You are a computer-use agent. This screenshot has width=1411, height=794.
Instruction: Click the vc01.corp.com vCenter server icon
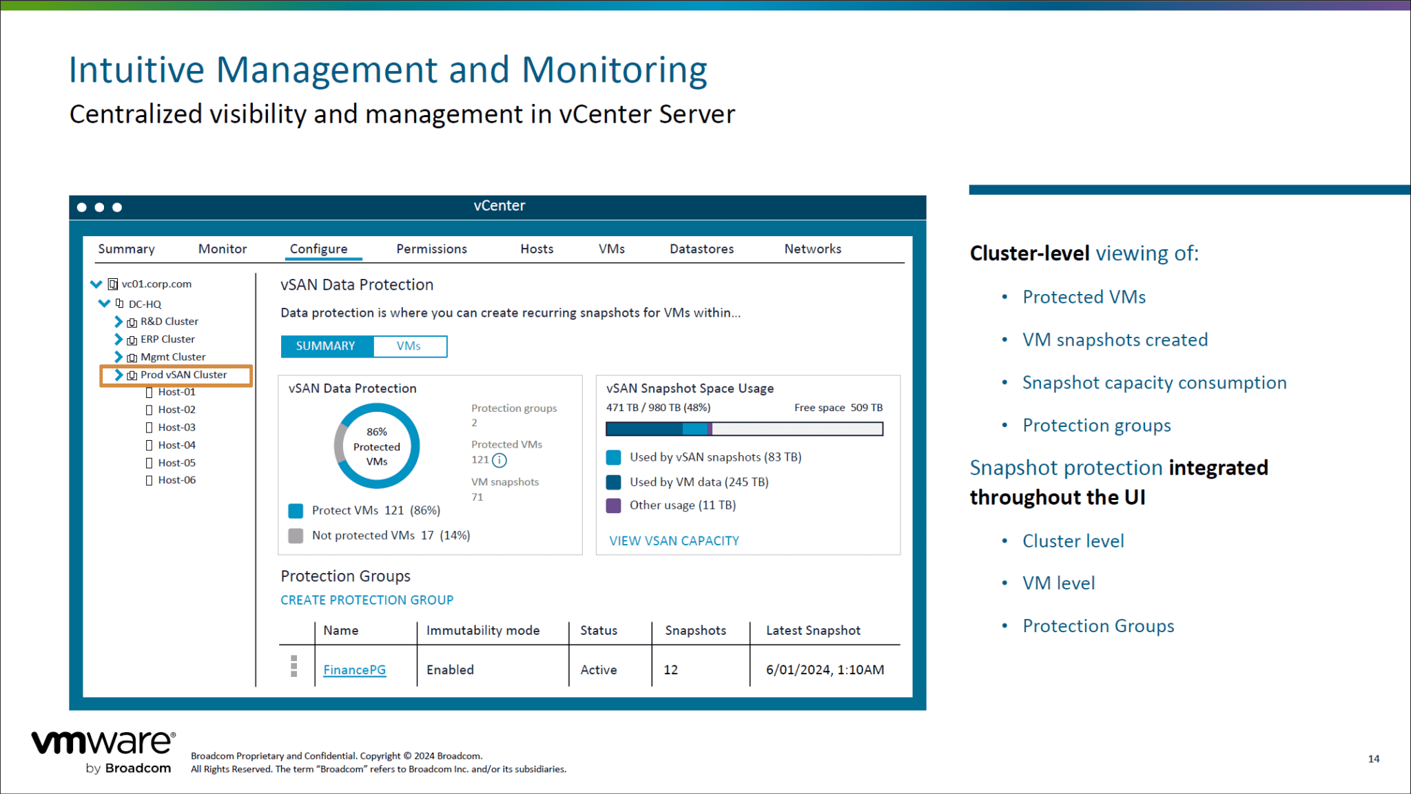113,284
